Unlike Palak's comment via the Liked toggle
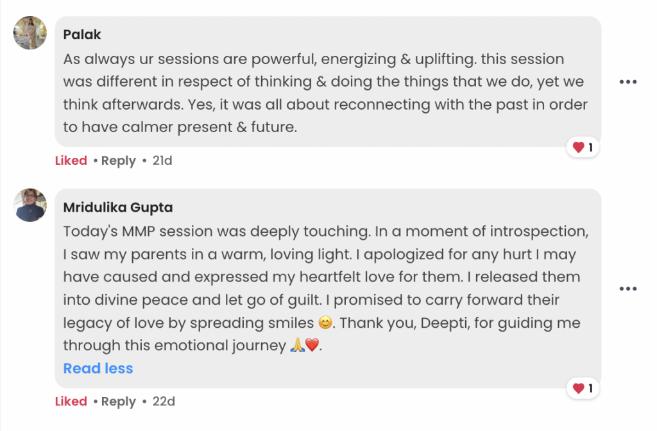Image resolution: width=657 pixels, height=431 pixels. point(71,161)
